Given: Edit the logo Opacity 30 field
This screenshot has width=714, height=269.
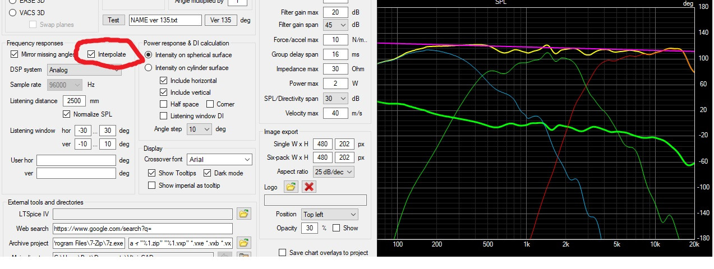Looking at the screenshot, I should pos(309,228).
